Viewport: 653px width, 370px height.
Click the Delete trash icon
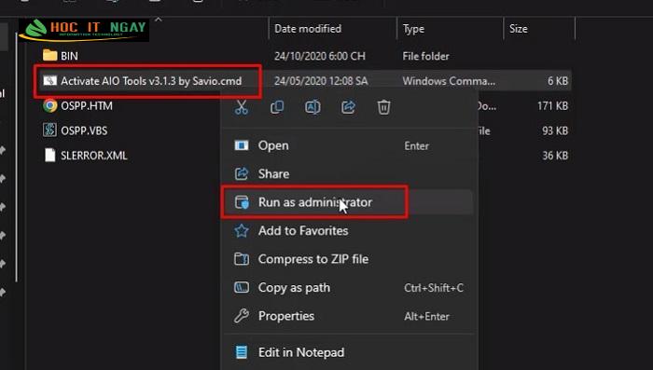383,107
